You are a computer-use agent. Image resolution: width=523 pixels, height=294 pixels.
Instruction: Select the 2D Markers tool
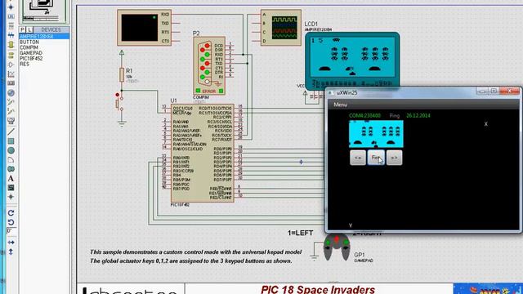point(11,198)
